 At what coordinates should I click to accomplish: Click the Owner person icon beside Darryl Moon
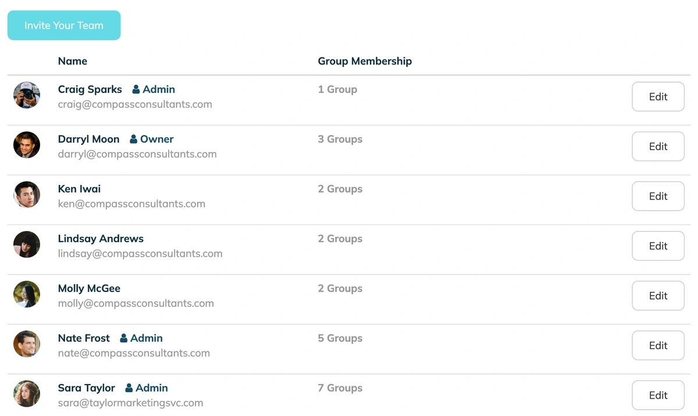(134, 139)
